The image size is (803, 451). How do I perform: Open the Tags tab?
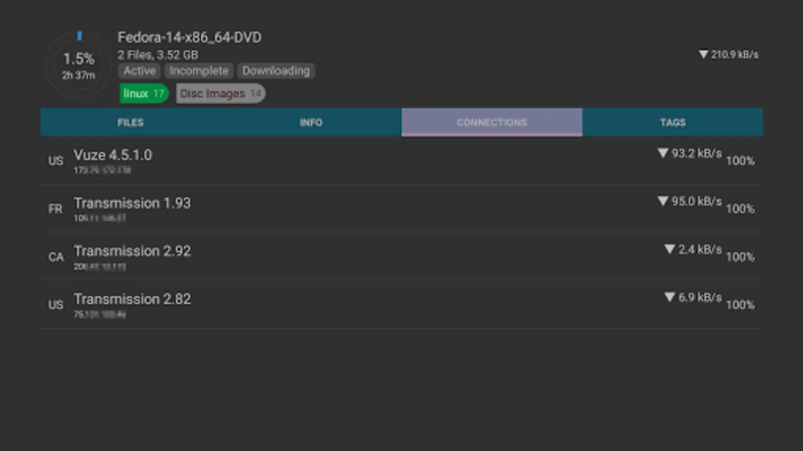coord(673,122)
